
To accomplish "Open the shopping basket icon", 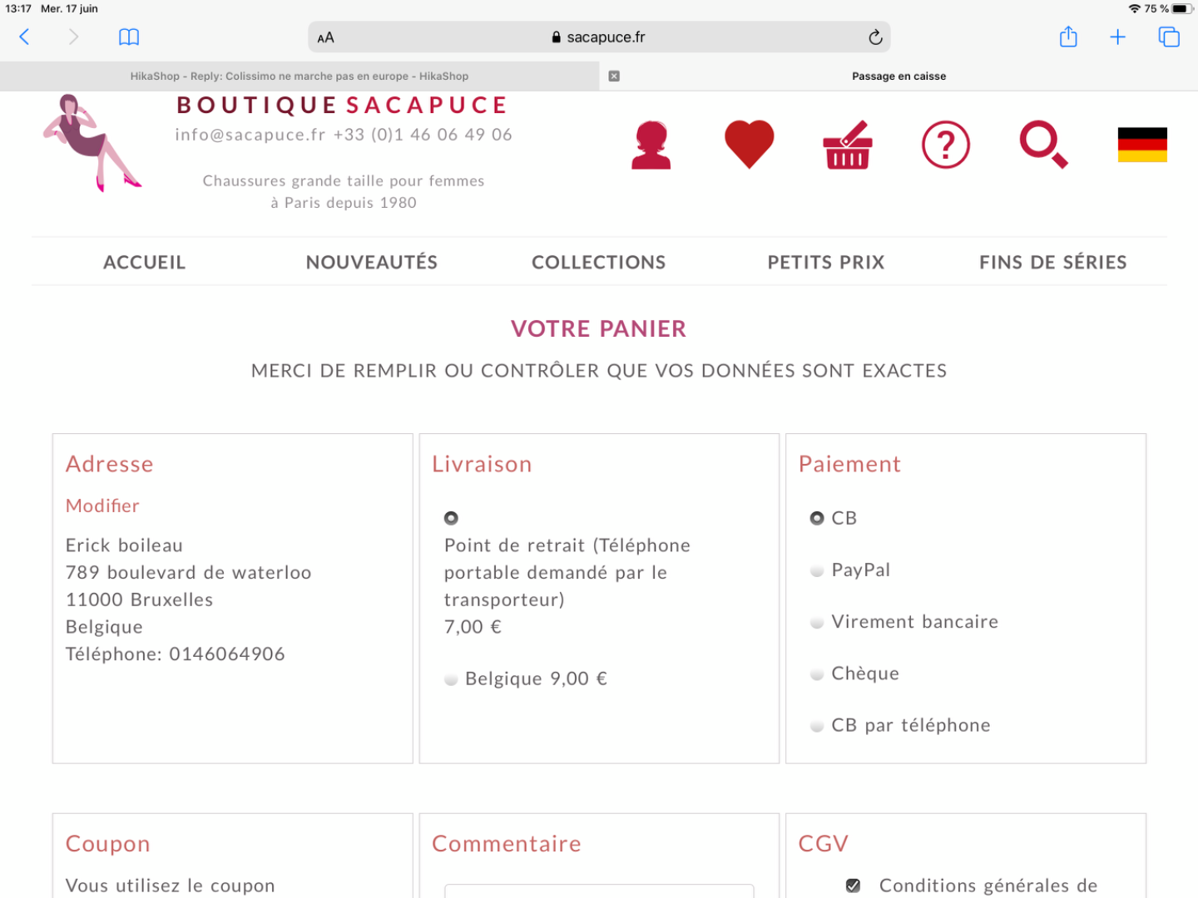I will click(847, 146).
